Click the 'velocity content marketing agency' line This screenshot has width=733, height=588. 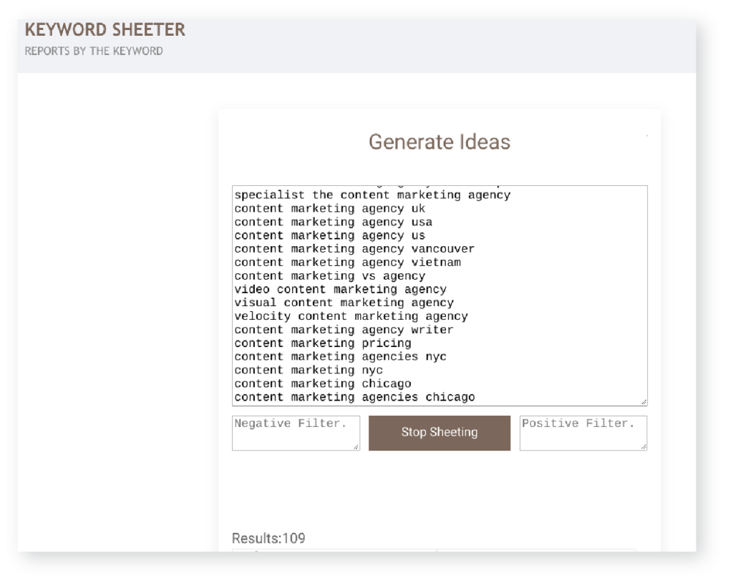coord(351,316)
